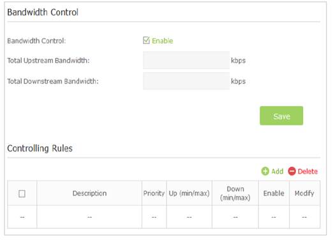Toggle the Bandwidth Control Enable checkbox
This screenshot has height=240, width=333.
click(146, 40)
